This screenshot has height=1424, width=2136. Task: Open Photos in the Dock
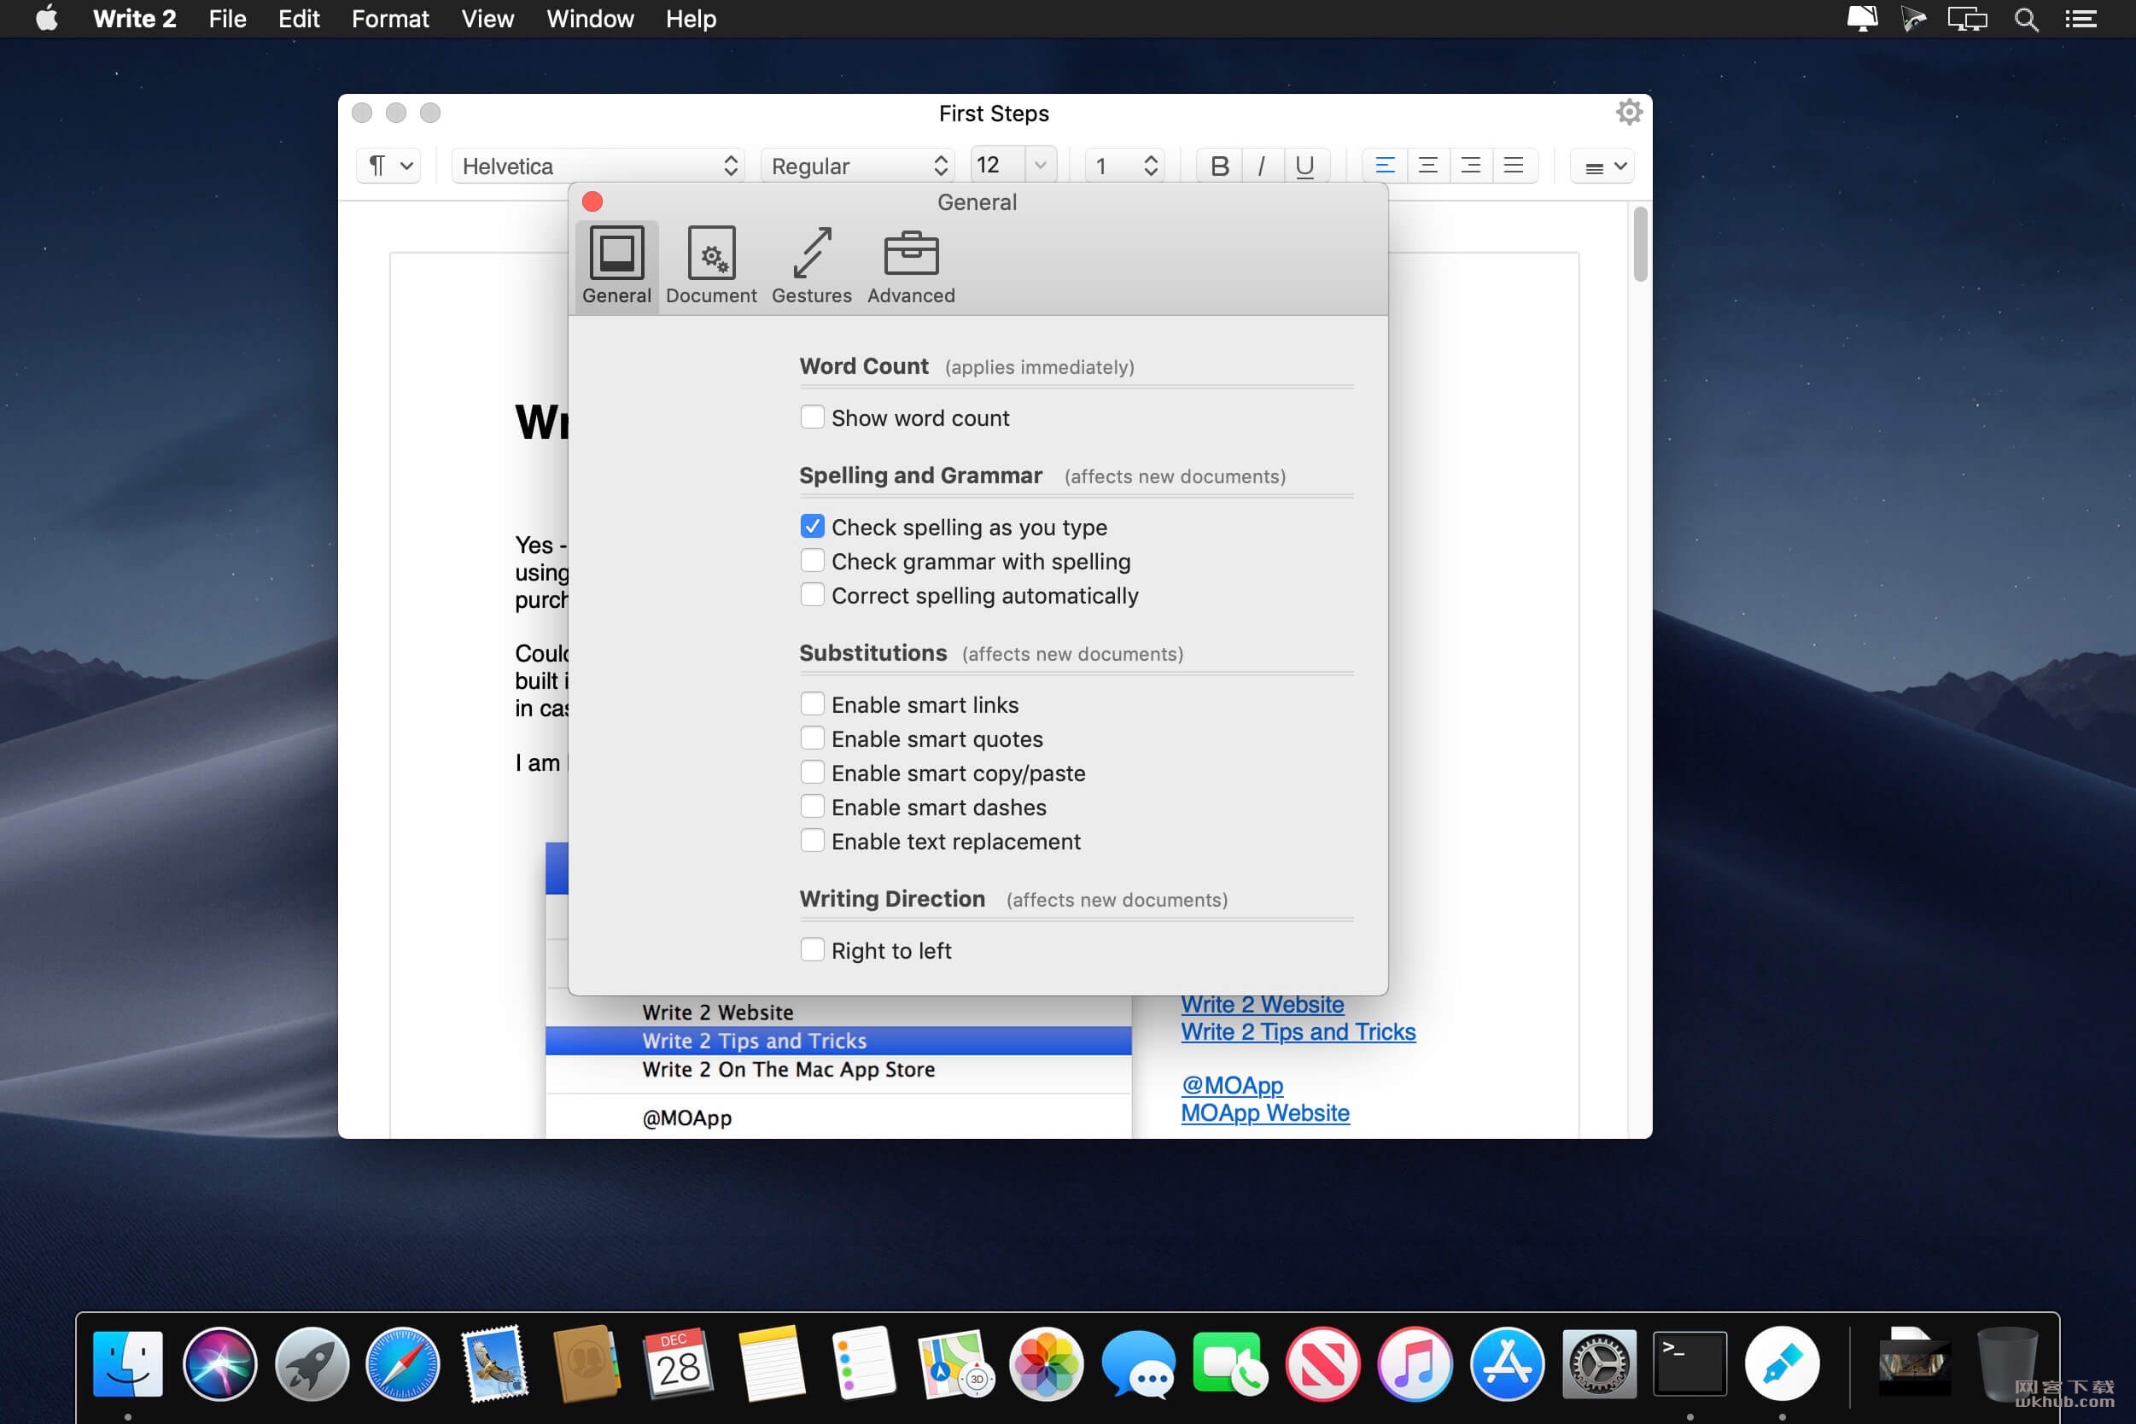[1046, 1363]
